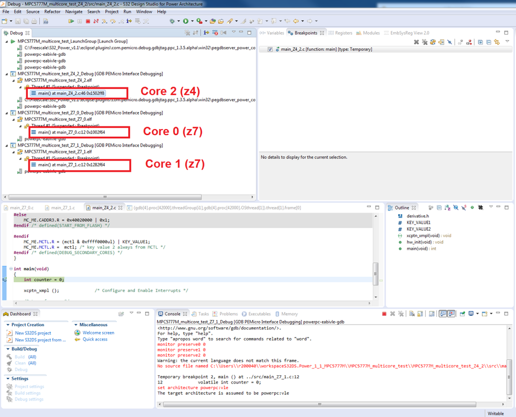Image resolution: width=516 pixels, height=417 pixels.
Task: Click Remove Selected Breakpoints icon
Action: tap(416, 42)
